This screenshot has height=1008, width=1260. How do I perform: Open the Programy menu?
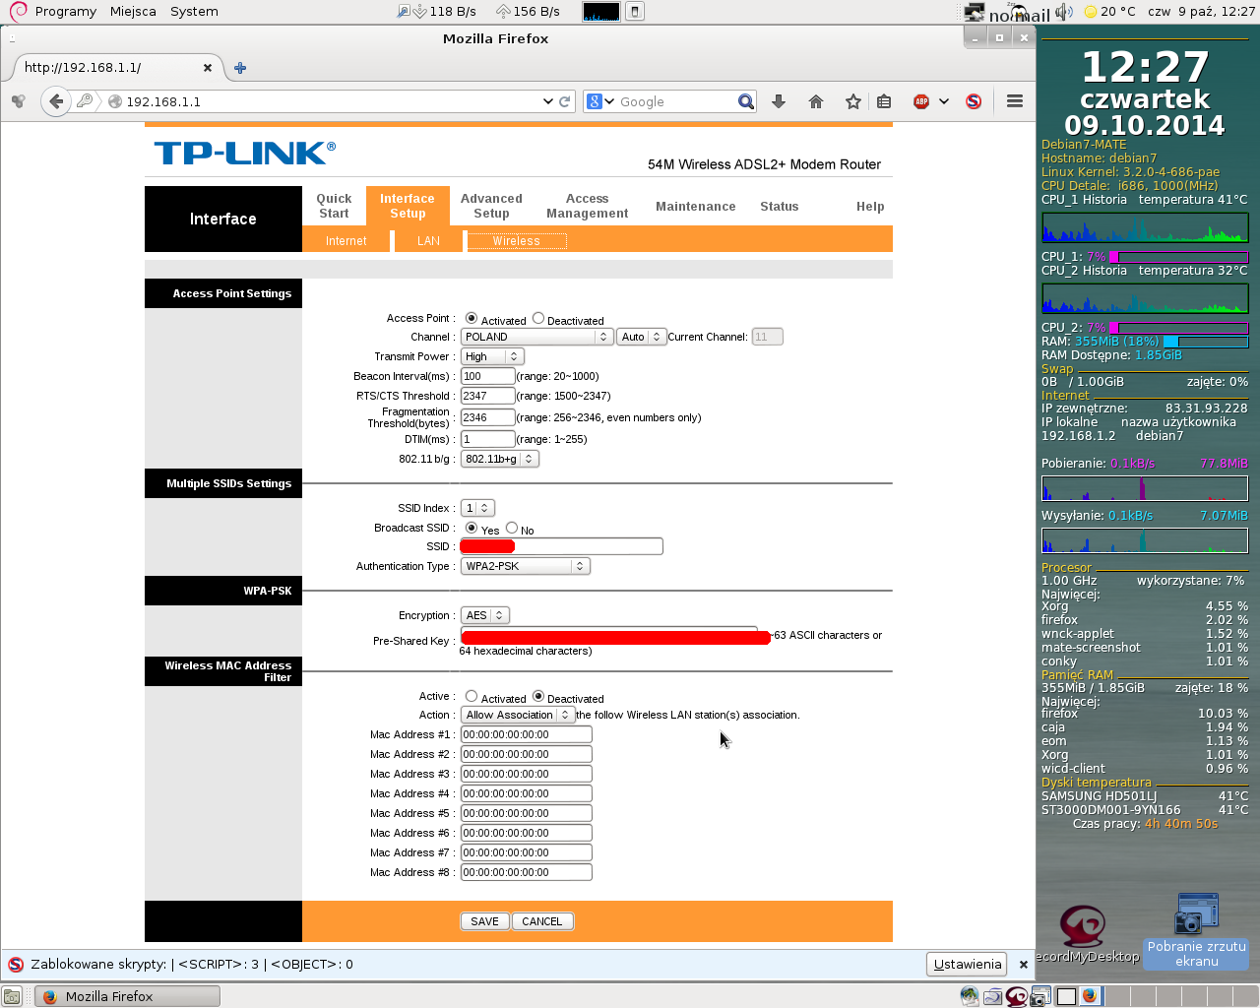coord(65,12)
